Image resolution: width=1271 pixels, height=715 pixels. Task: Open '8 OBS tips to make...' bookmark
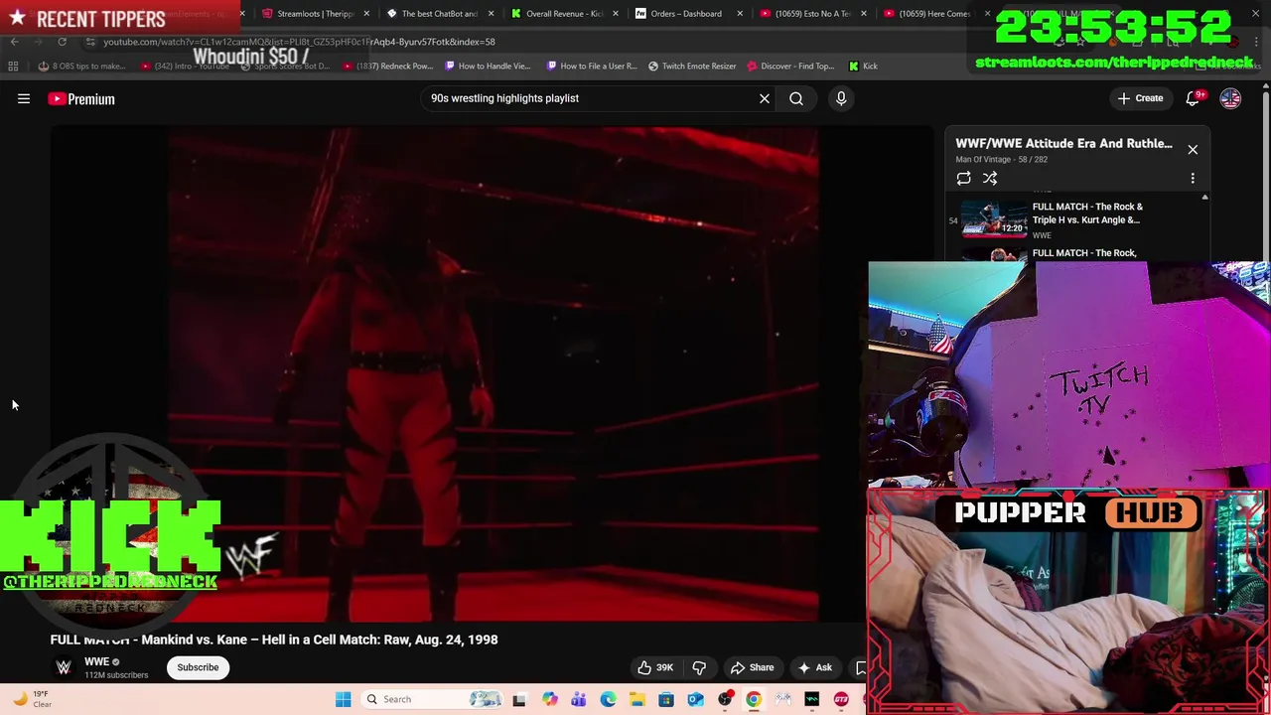coord(82,67)
